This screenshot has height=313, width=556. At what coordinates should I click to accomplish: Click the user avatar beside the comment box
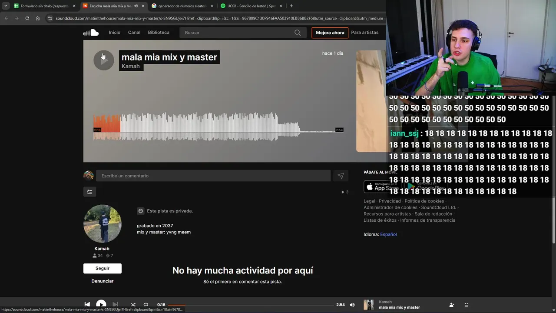[89, 176]
